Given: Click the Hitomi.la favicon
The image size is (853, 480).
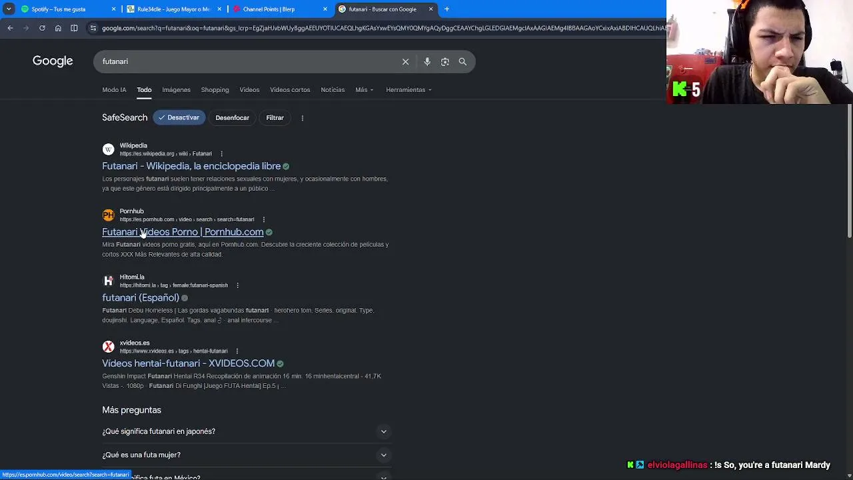Looking at the screenshot, I should (x=108, y=281).
